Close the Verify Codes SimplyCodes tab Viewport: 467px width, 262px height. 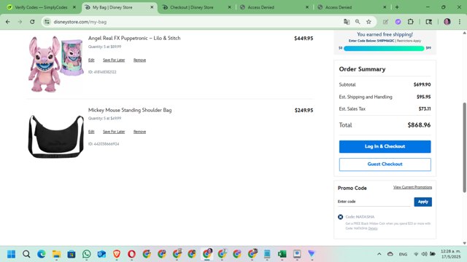click(74, 7)
